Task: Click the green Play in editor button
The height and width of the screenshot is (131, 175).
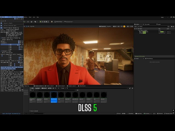Action: (x=41, y=22)
